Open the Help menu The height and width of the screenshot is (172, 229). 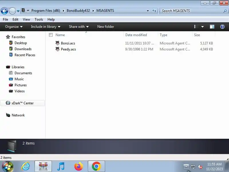(x=51, y=19)
